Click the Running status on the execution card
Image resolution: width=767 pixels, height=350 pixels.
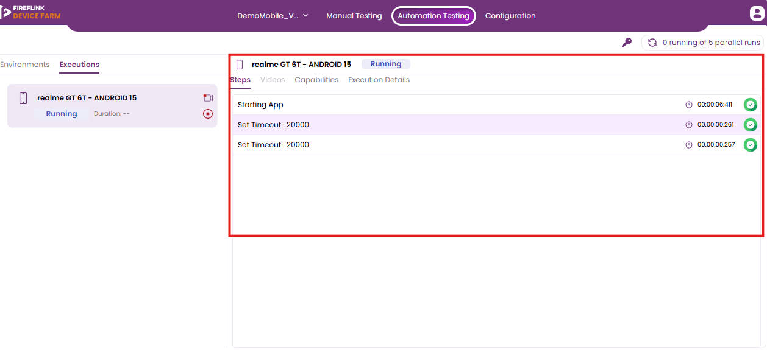(62, 114)
